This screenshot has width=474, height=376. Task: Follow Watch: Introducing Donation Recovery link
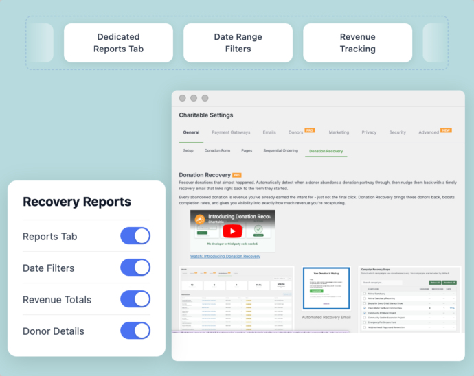[x=225, y=256]
